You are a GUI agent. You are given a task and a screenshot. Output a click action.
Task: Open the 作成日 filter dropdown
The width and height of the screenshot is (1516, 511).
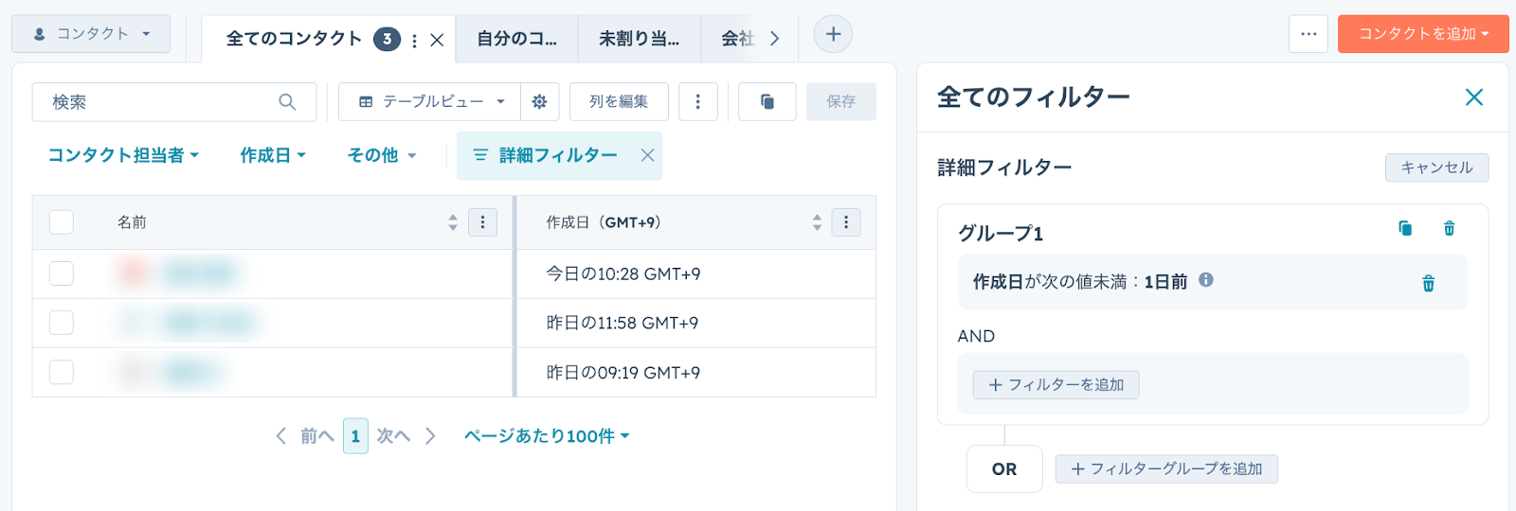pyautogui.click(x=272, y=155)
